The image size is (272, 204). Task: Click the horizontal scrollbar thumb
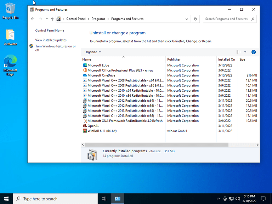(157, 144)
